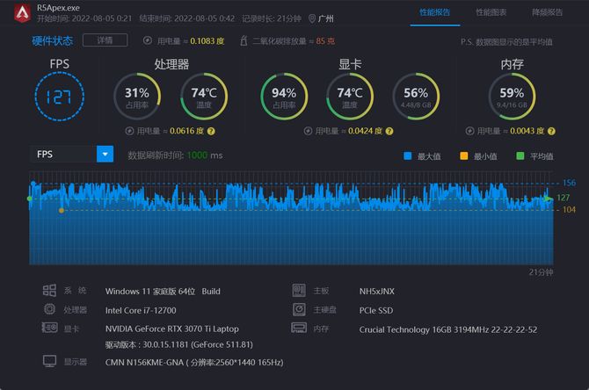The width and height of the screenshot is (589, 390).
Task: Click the 104 minimum value label
Action: tap(569, 209)
